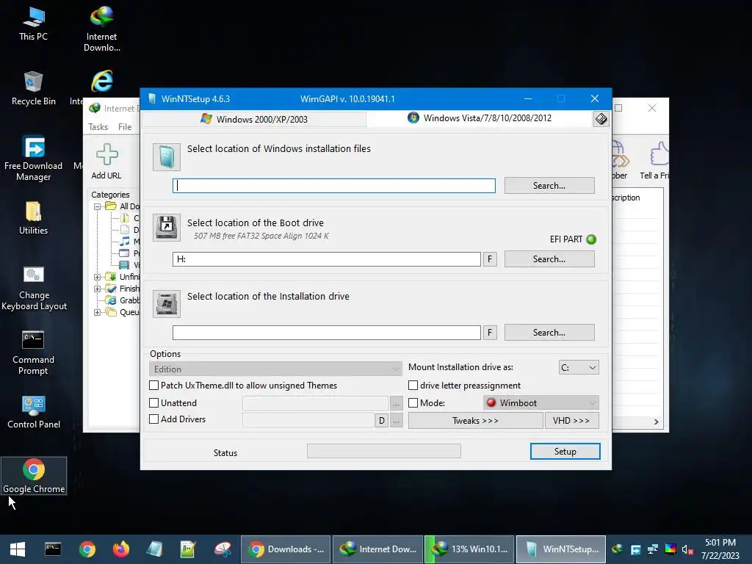Open Recycle Bin desktop icon
The height and width of the screenshot is (564, 752).
[x=33, y=88]
